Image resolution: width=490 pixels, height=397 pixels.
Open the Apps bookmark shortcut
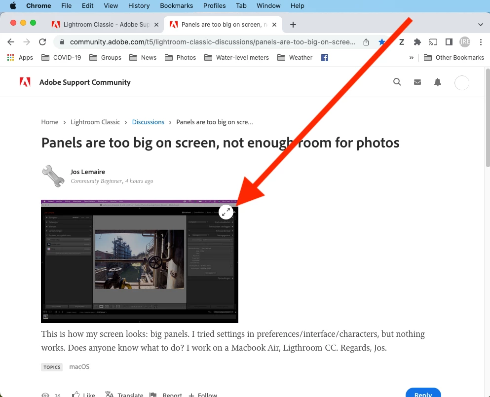(20, 58)
